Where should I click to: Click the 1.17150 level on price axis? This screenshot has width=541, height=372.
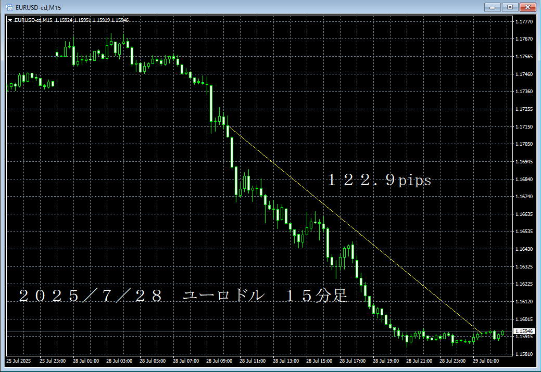tap(523, 127)
